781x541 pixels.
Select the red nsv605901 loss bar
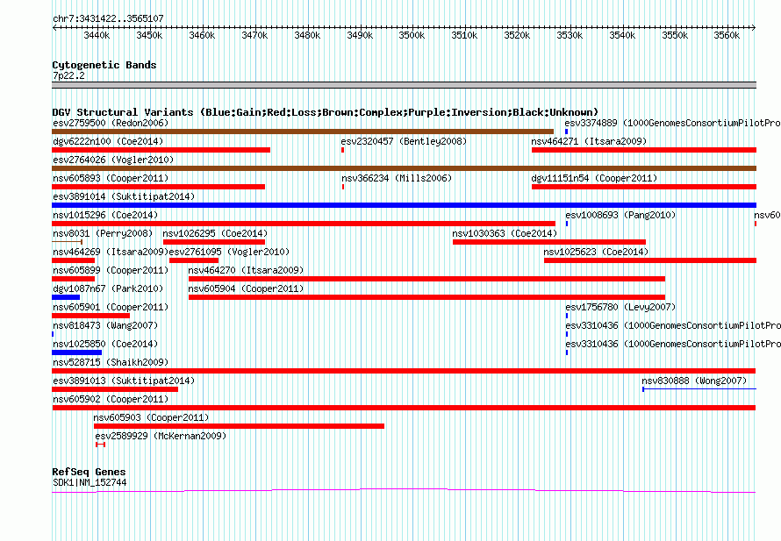[90, 316]
